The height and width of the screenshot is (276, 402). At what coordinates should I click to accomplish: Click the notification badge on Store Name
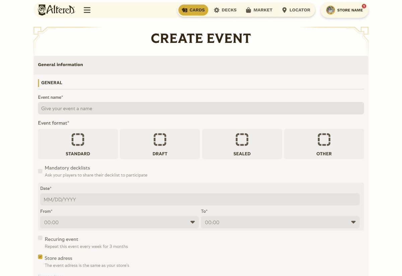coord(363,6)
